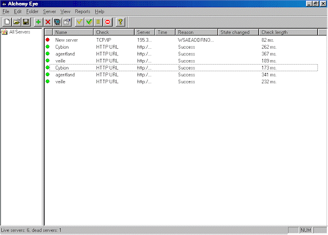Sort by the Check column header

tap(114, 32)
